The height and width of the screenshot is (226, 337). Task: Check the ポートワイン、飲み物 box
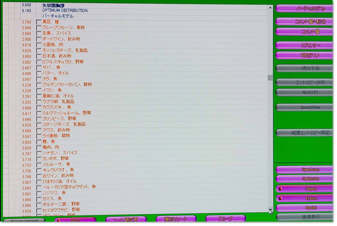point(39,39)
